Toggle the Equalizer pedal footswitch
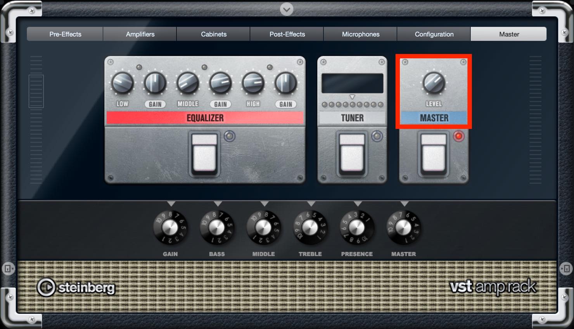The width and height of the screenshot is (574, 329). point(205,154)
